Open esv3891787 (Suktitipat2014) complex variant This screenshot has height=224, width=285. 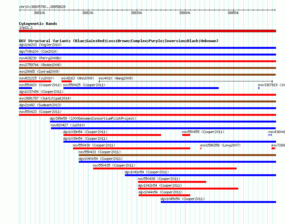coord(147,101)
